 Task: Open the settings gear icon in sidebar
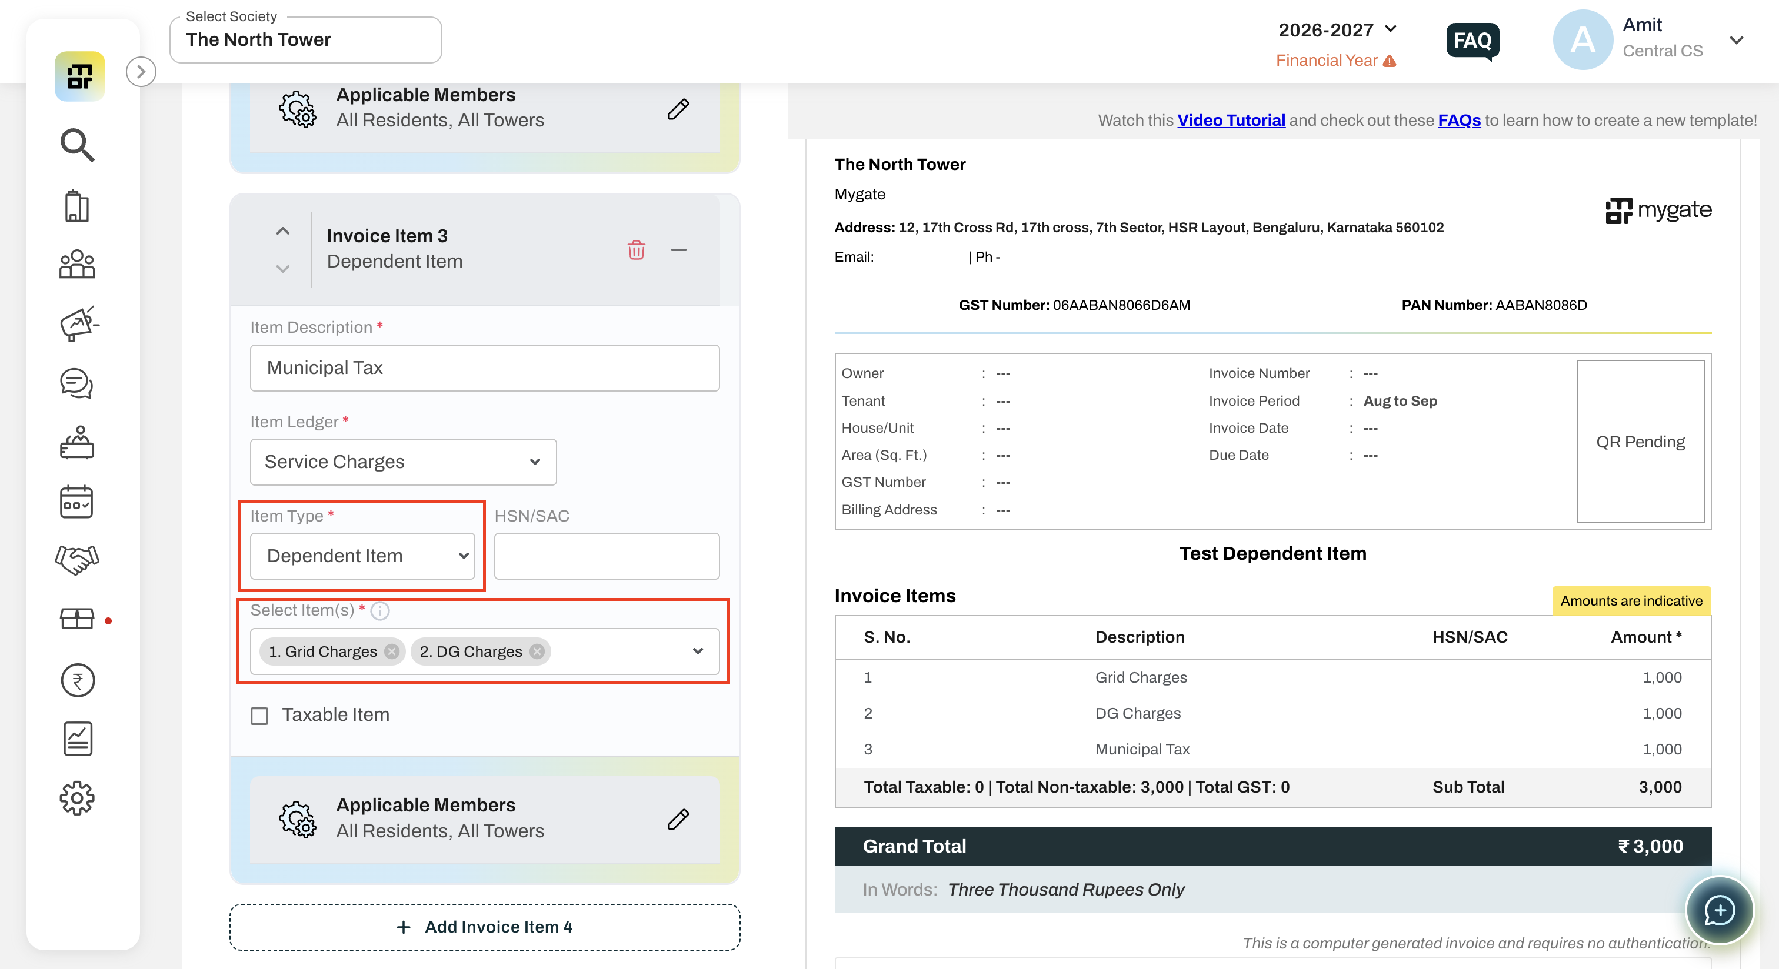coord(76,798)
